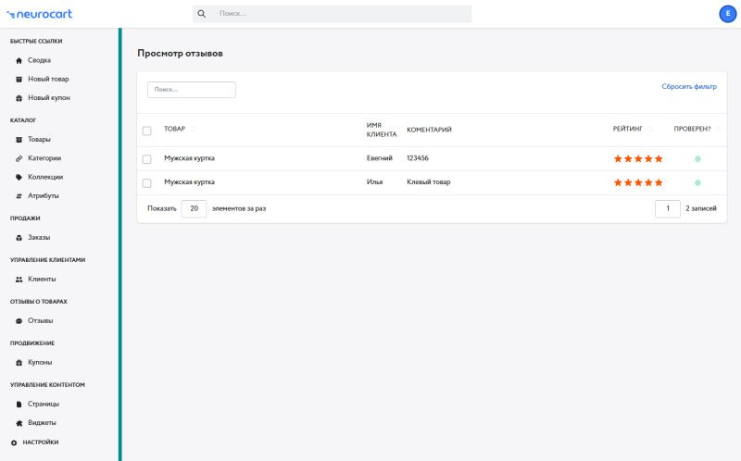Click the reviews filter search field
Image resolution: width=741 pixels, height=461 pixels.
[192, 90]
